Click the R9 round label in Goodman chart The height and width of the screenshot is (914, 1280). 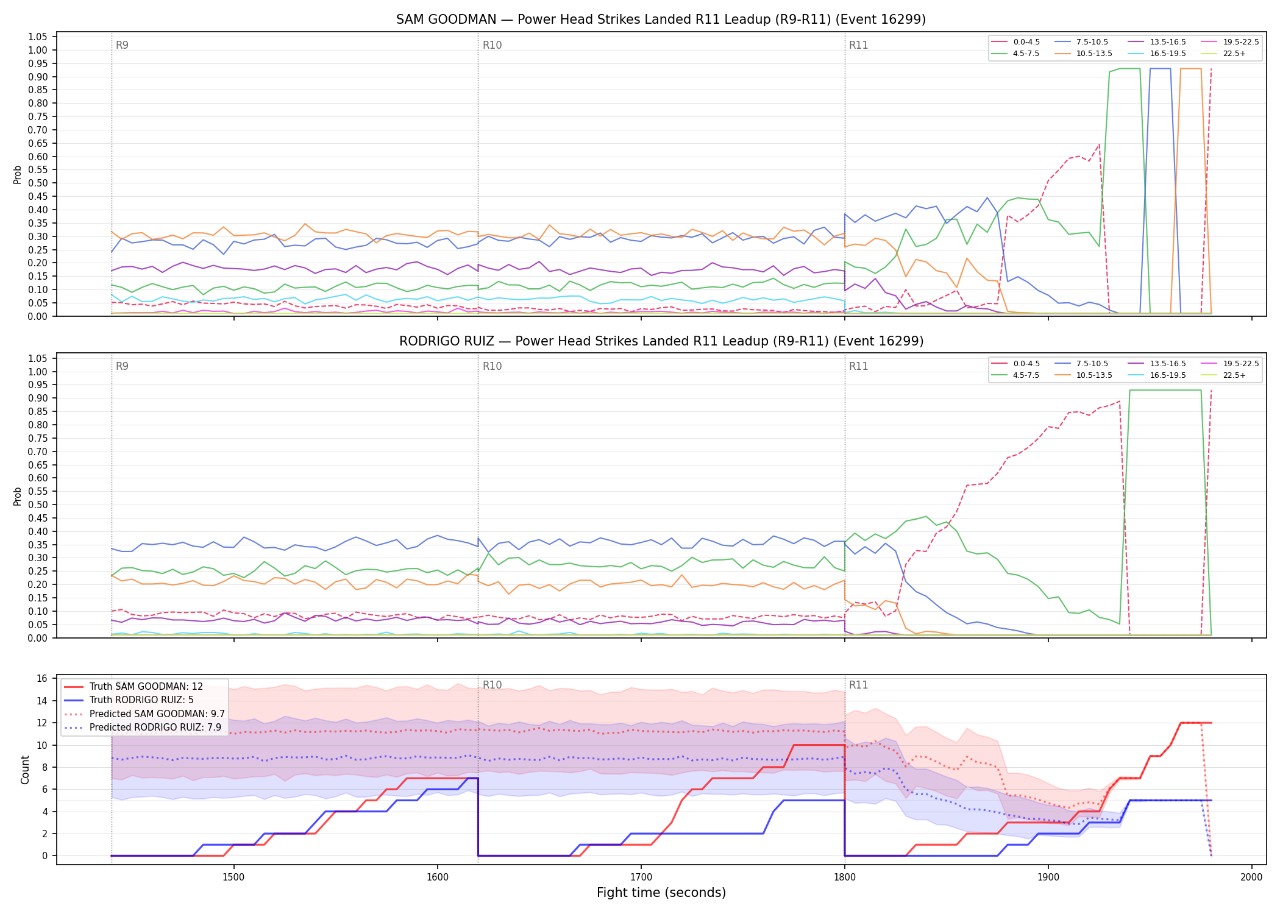[x=122, y=45]
